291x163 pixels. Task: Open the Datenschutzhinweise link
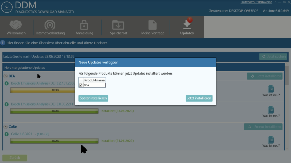tap(256, 2)
